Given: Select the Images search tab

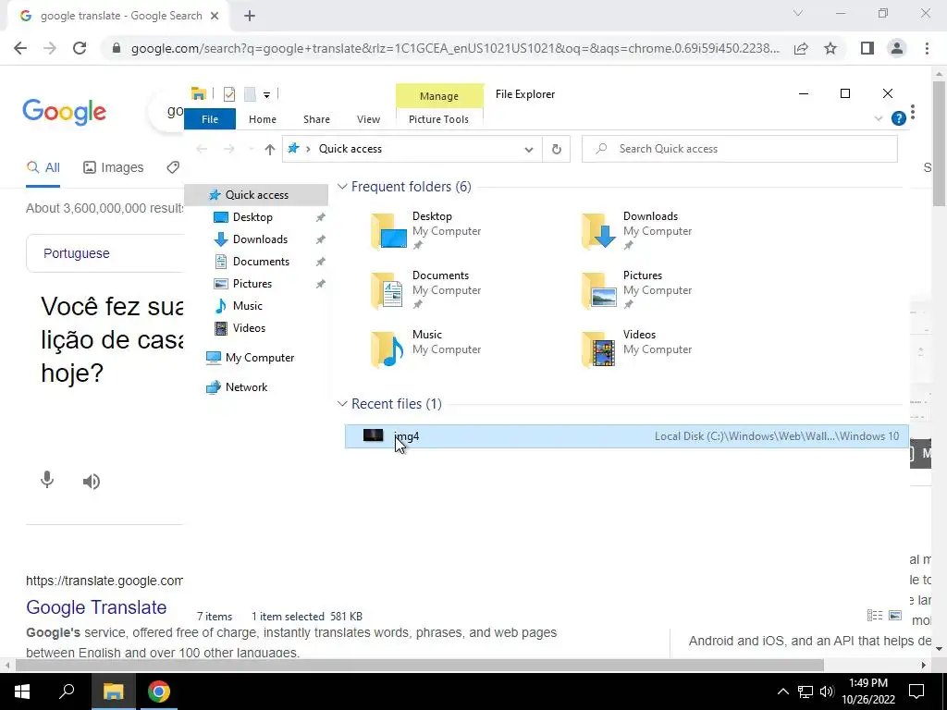Looking at the screenshot, I should pos(114,168).
